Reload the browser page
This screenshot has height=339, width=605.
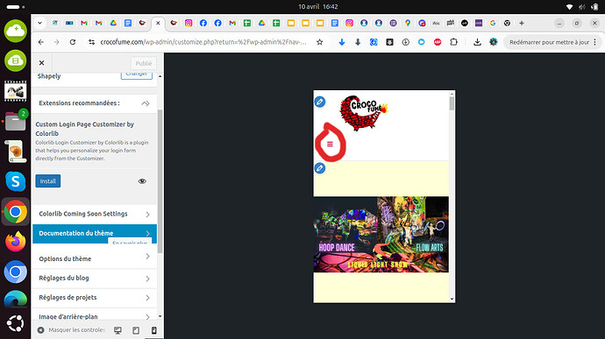coord(73,42)
